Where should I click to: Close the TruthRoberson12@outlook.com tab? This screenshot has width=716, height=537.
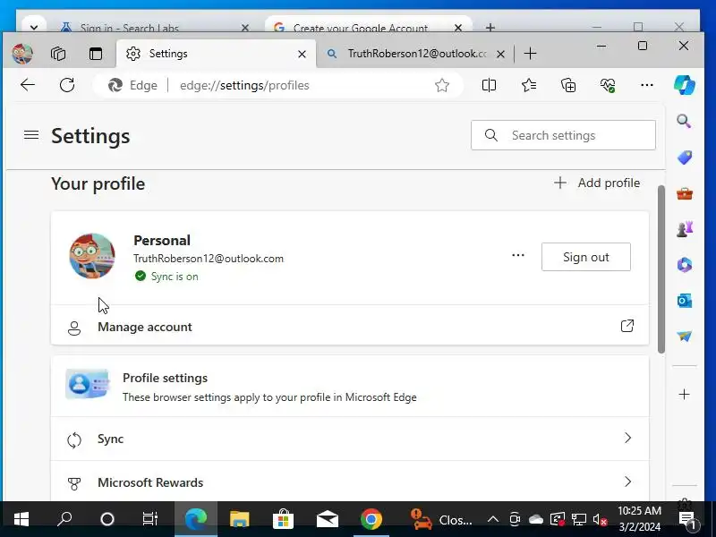click(500, 55)
